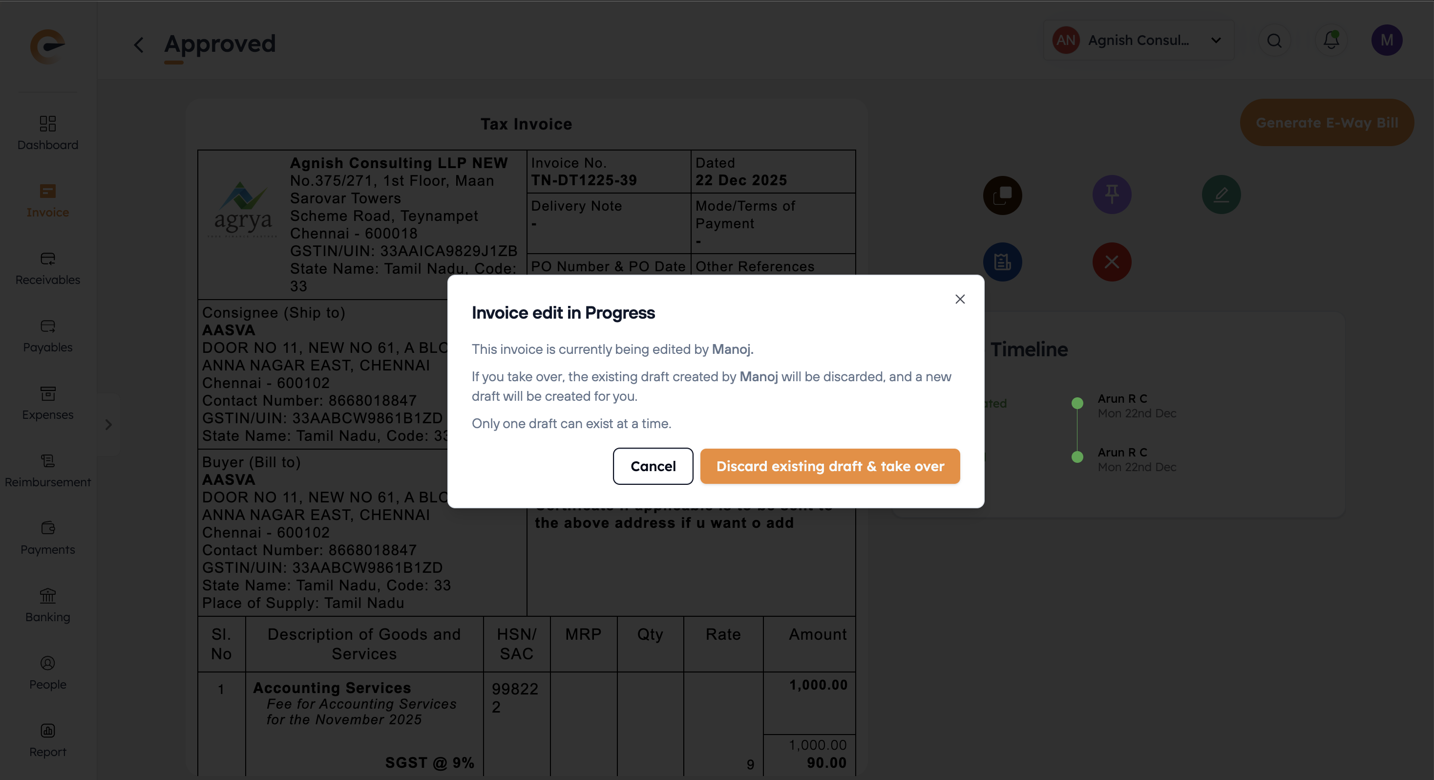The image size is (1434, 780).
Task: Click the blue document notes icon
Action: point(1002,262)
